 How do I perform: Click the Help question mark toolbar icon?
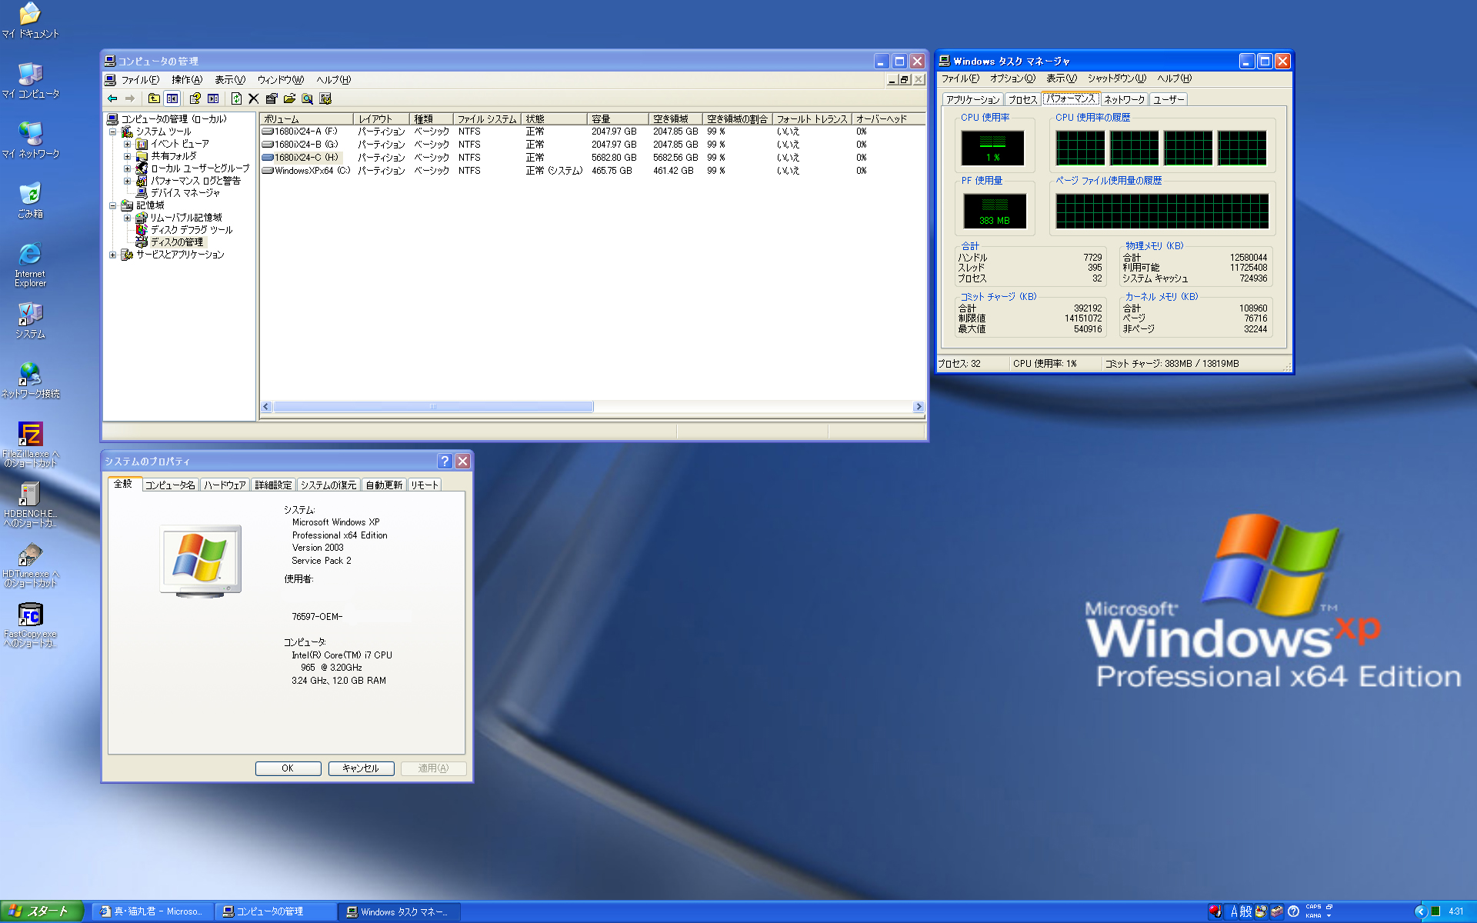[x=195, y=98]
